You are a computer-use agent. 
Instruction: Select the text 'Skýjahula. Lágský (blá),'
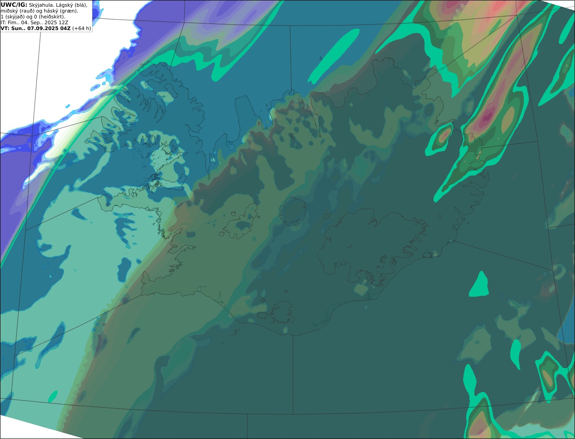(x=58, y=4)
